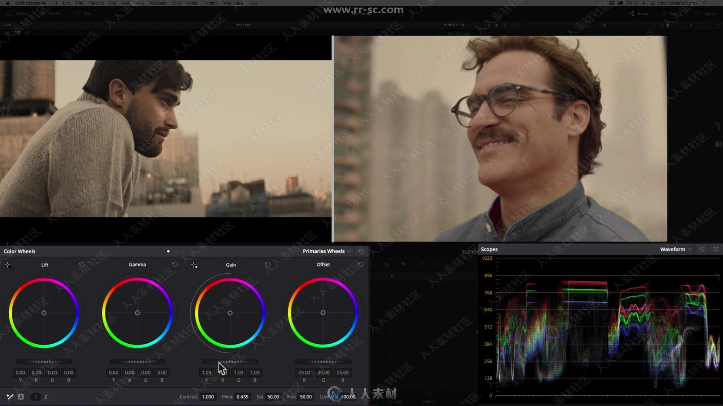This screenshot has height=406, width=723.
Task: Open the Nodes menu
Action: click(x=192, y=3)
